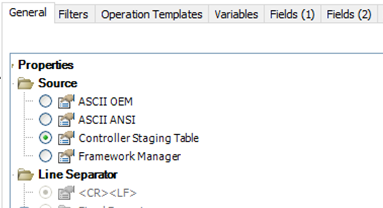Click the Controller Staging Table icon
The height and width of the screenshot is (208, 383).
(66, 138)
